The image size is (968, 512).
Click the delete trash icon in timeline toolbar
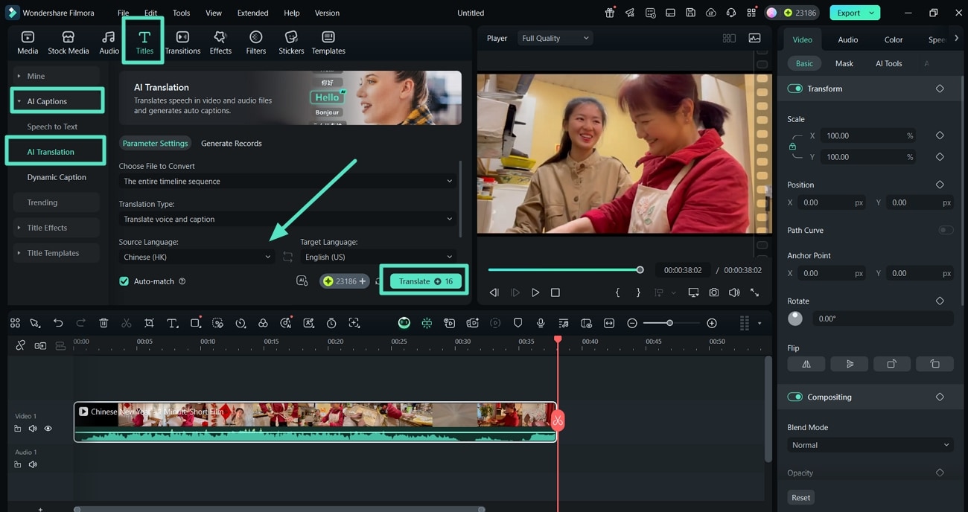click(x=104, y=323)
